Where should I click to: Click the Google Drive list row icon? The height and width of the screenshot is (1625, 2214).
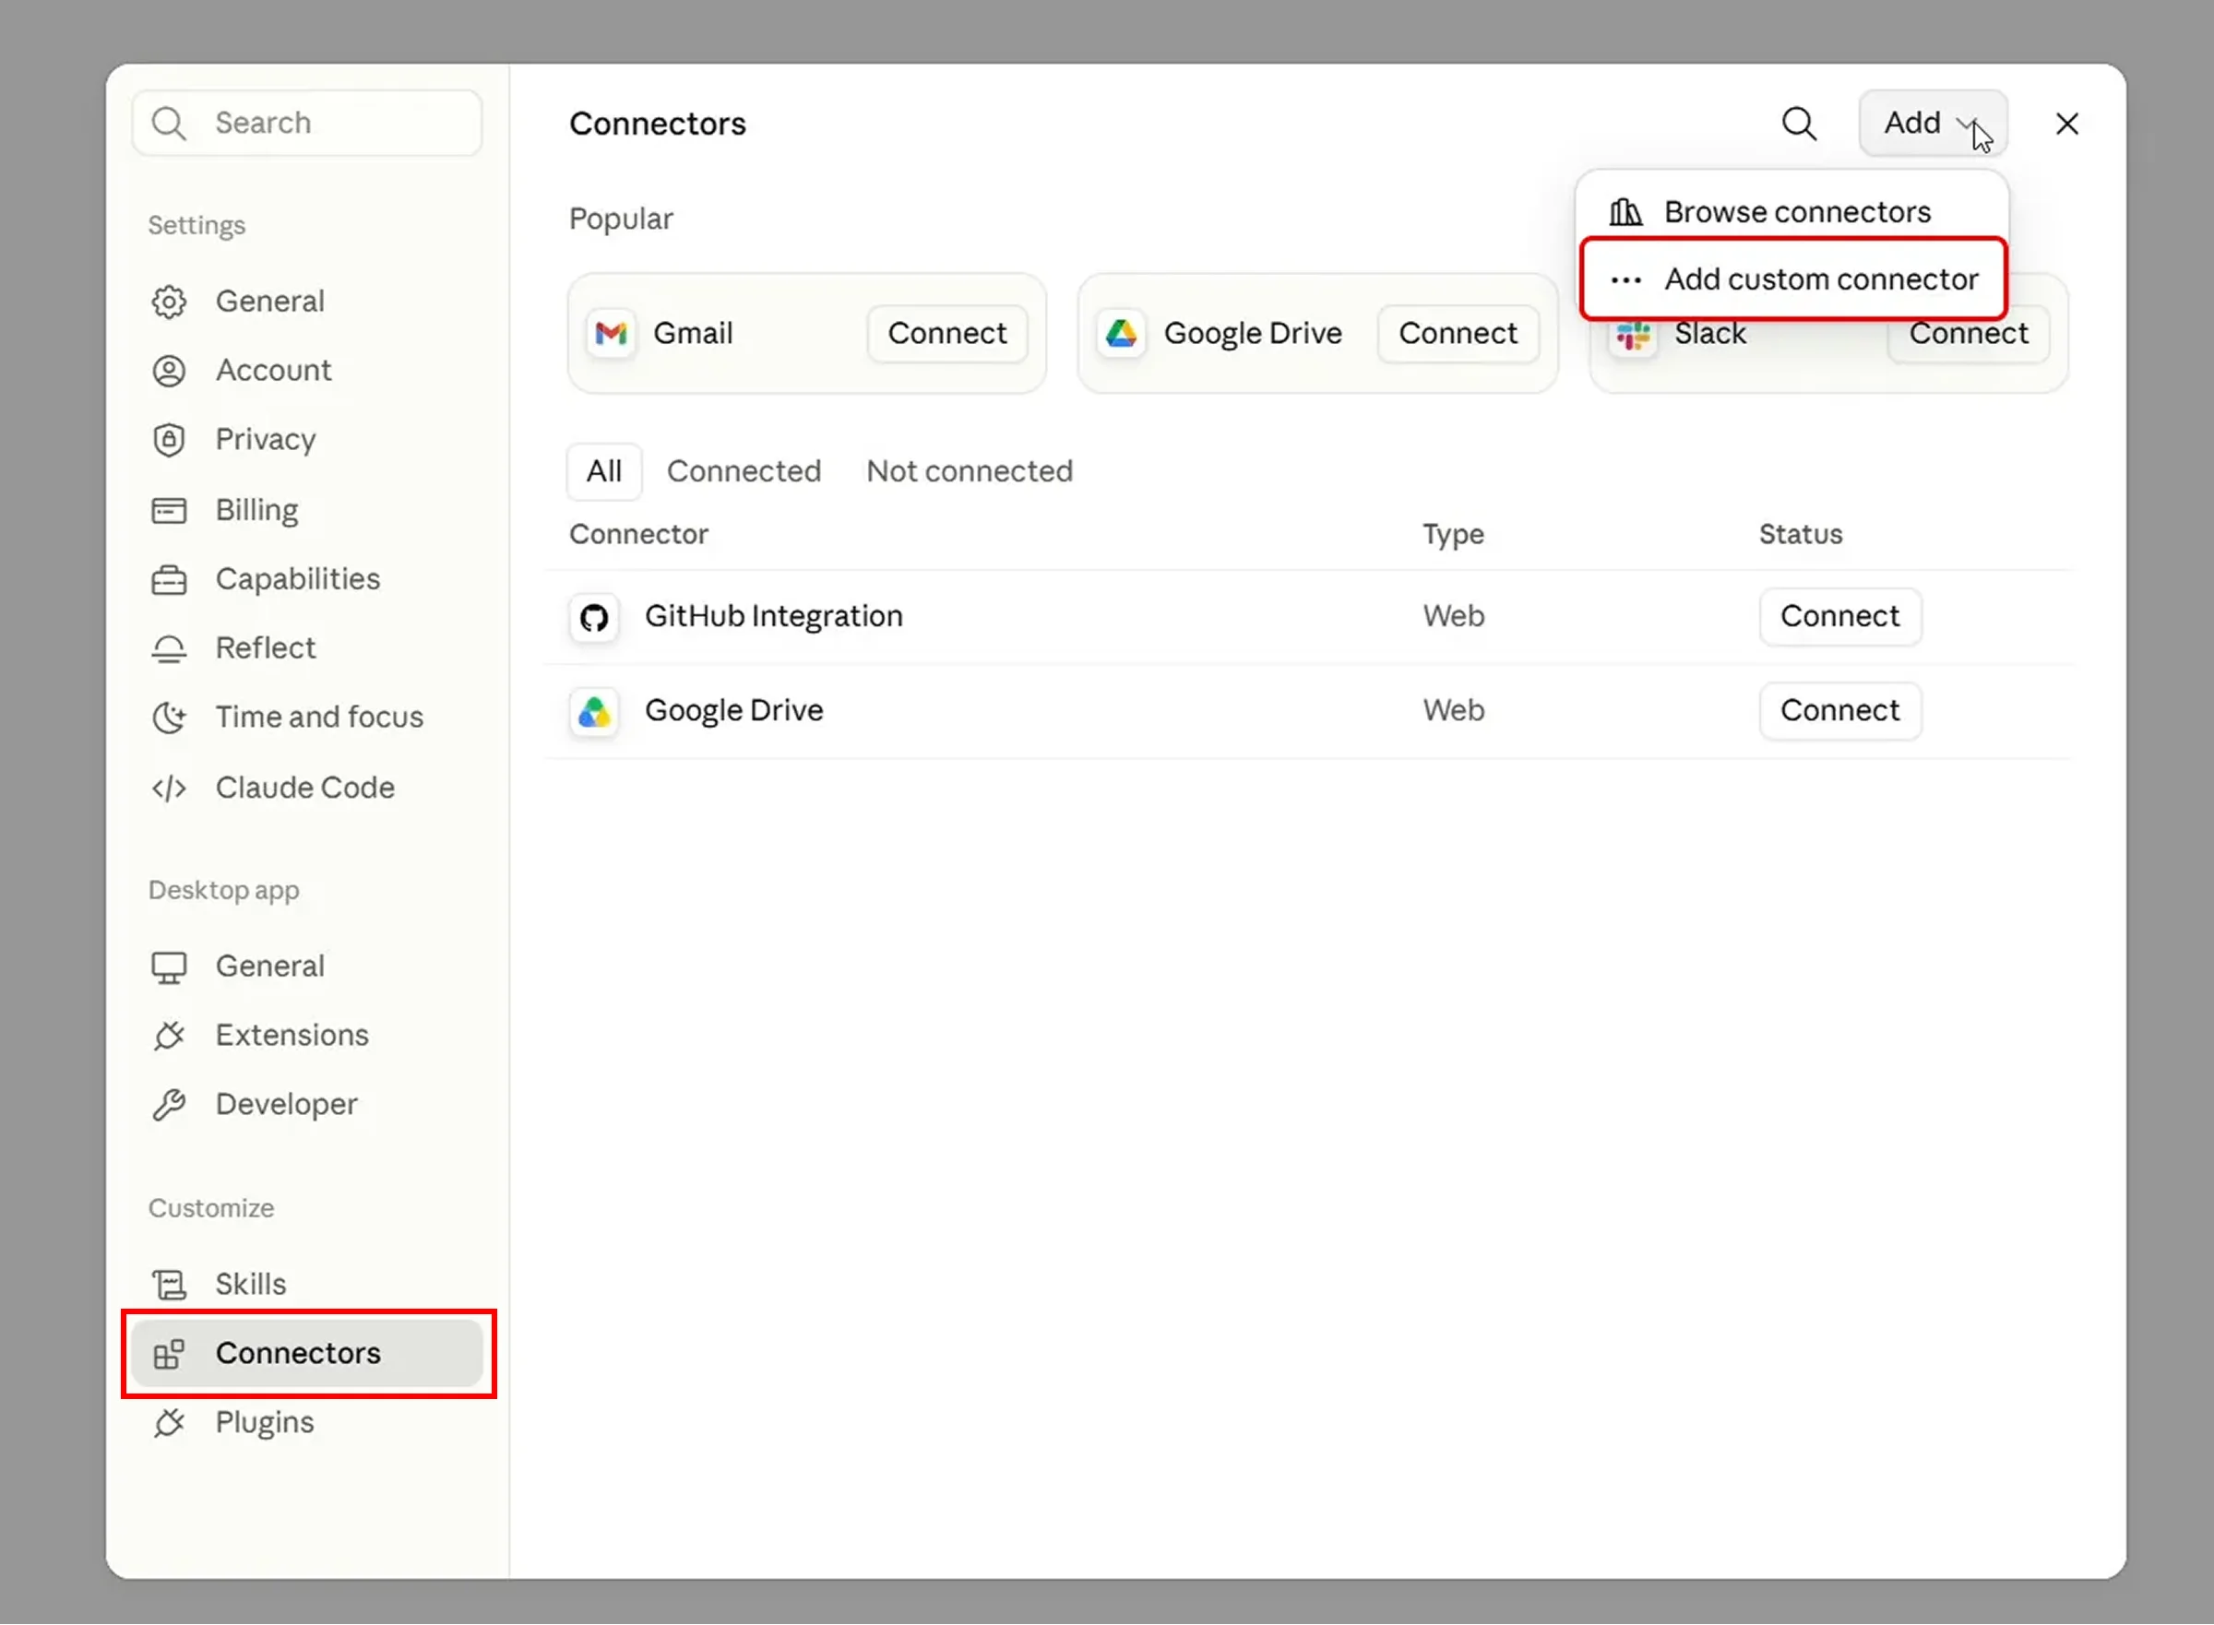(x=593, y=712)
